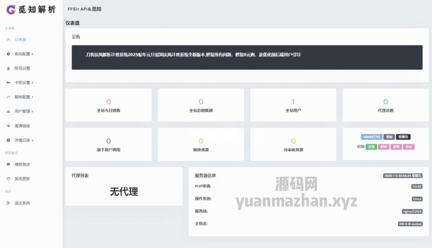Switch to the 仪表盘 menu item
Viewport: 432px width, 248px height.
point(21,40)
